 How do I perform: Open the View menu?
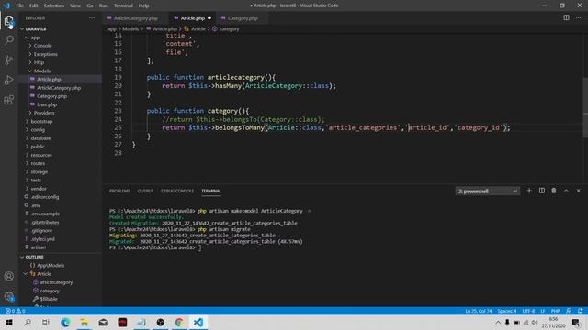click(x=75, y=5)
